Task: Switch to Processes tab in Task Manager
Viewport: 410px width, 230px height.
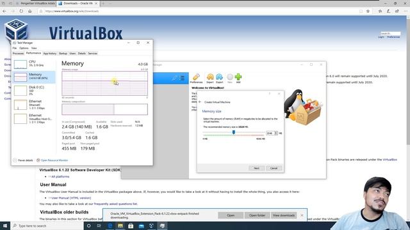Action: 19,54
